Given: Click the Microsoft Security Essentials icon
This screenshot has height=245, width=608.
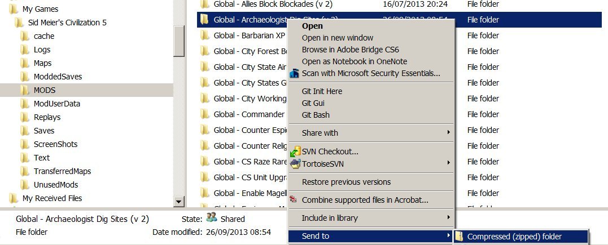Looking at the screenshot, I should click(295, 73).
